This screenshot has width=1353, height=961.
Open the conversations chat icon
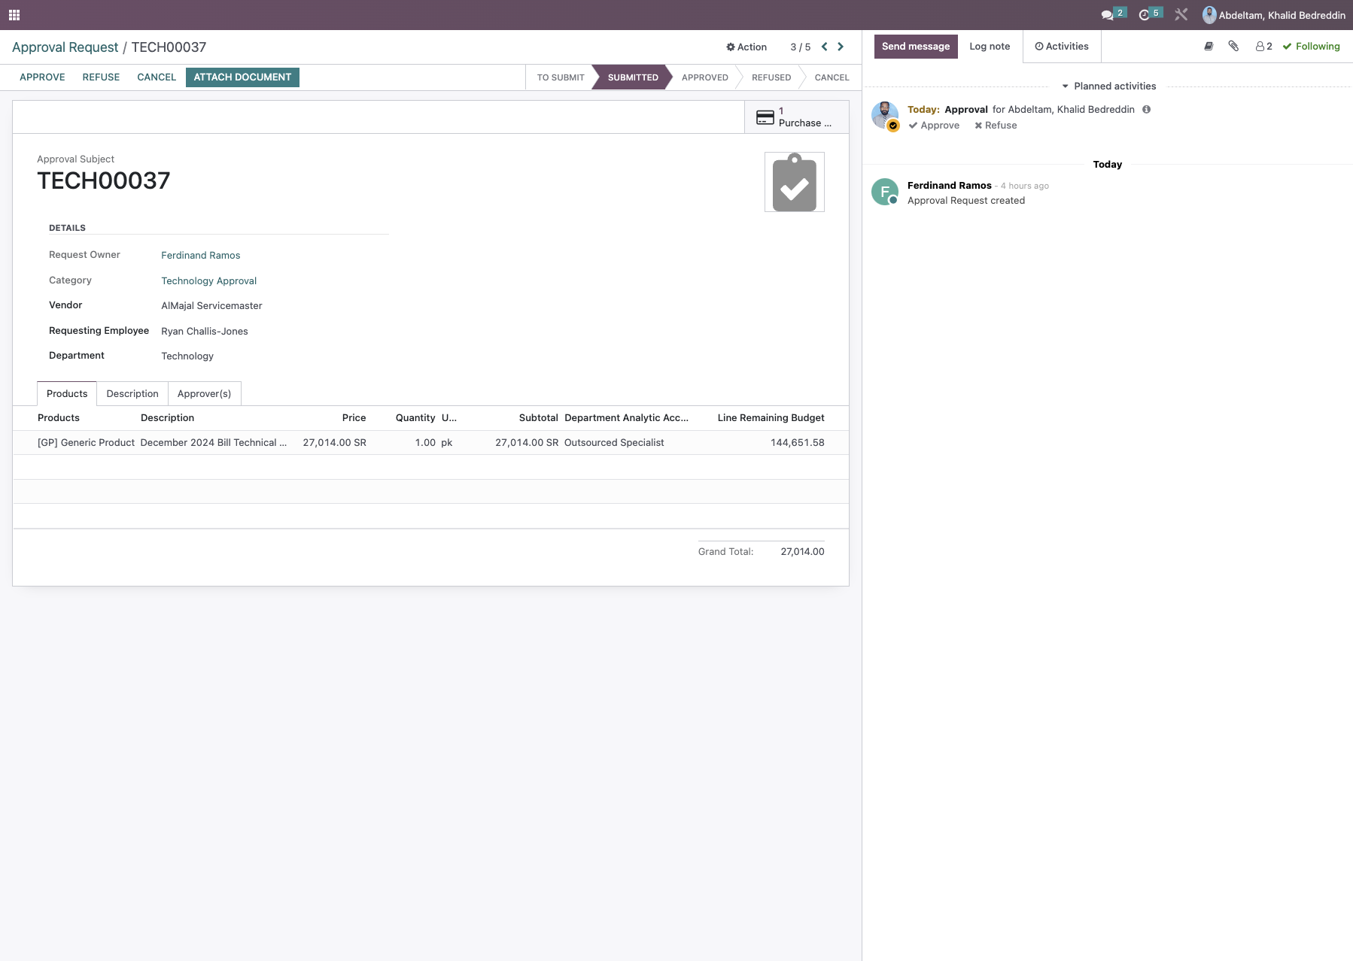(1107, 15)
